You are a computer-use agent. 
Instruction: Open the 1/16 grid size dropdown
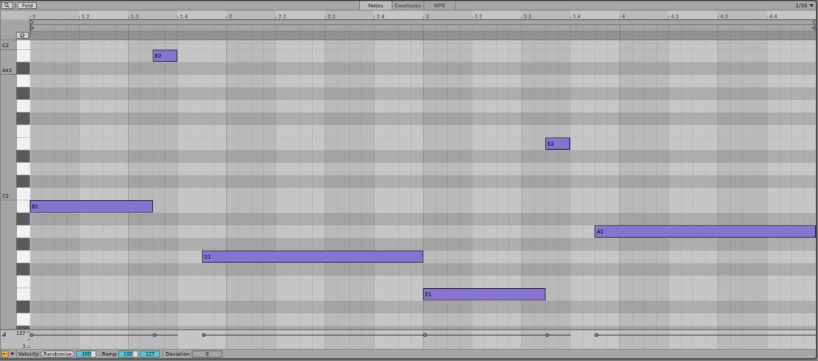click(804, 5)
